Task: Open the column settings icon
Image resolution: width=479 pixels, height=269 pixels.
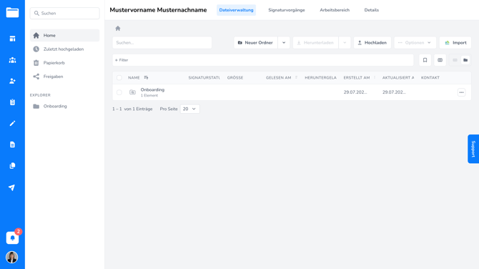Action: click(x=440, y=60)
